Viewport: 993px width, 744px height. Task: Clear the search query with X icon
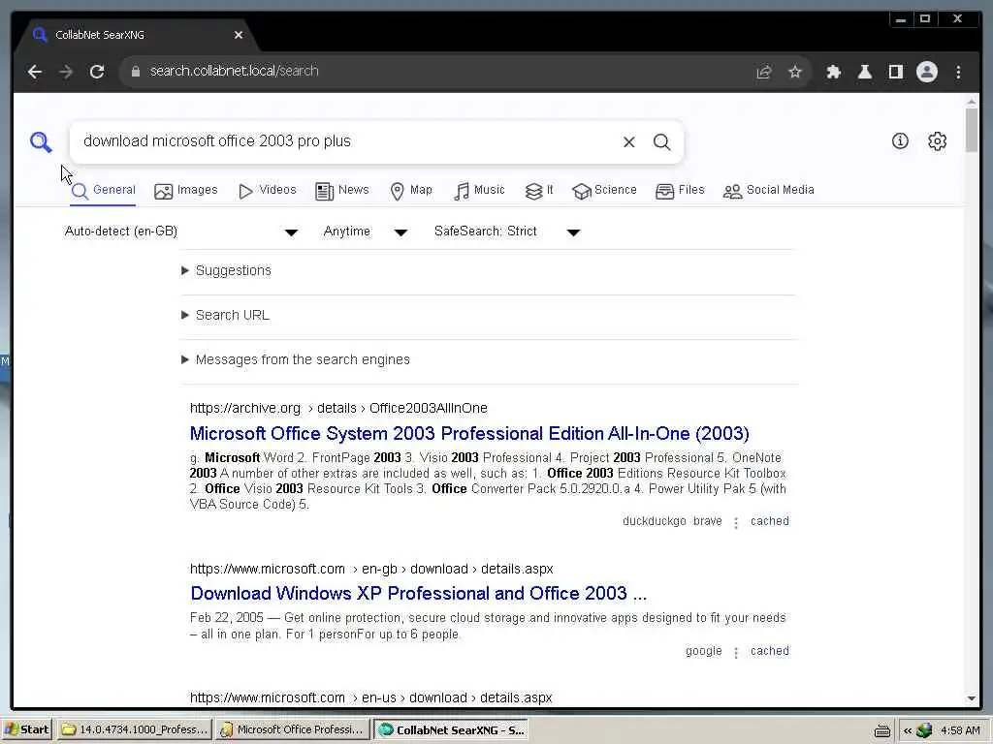coord(628,141)
